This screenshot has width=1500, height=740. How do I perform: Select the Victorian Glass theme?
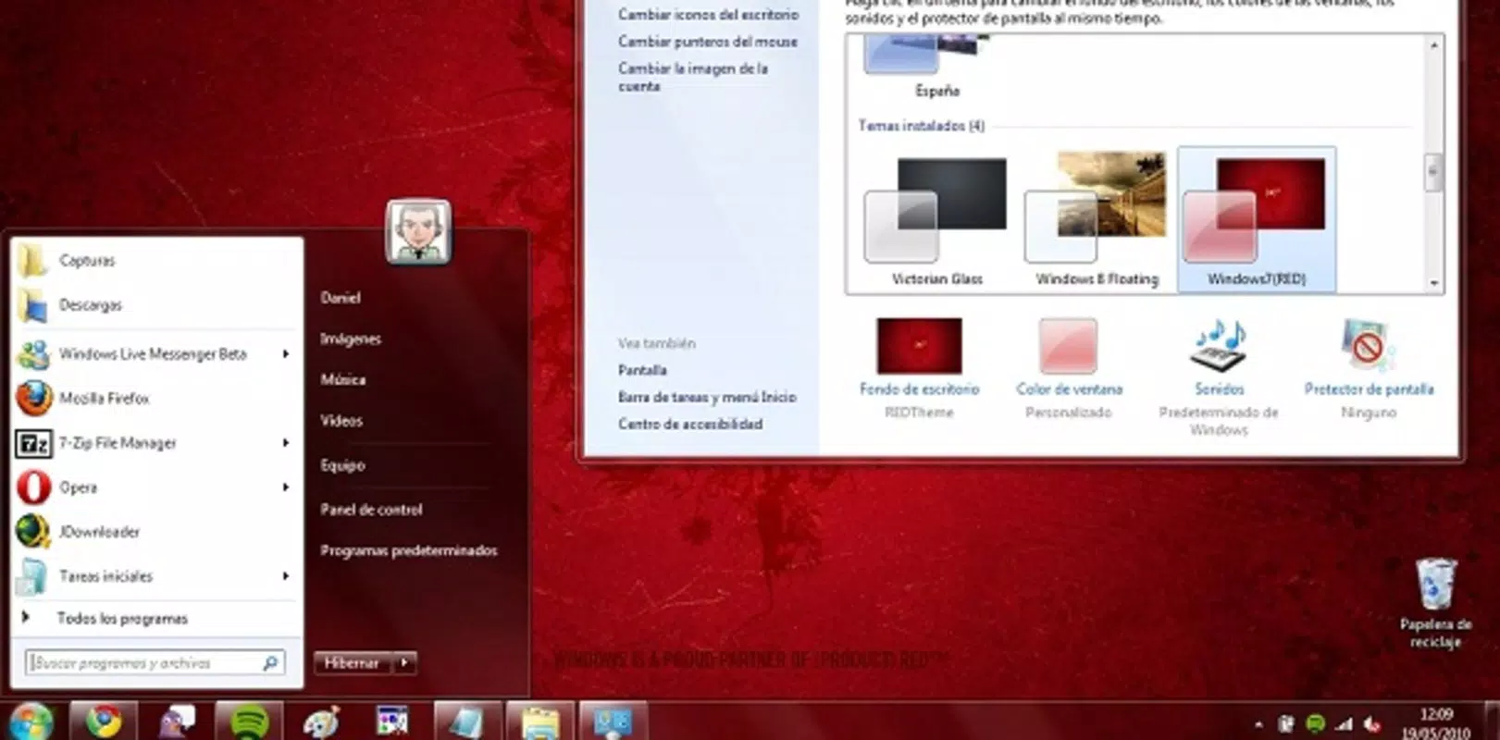(x=936, y=222)
